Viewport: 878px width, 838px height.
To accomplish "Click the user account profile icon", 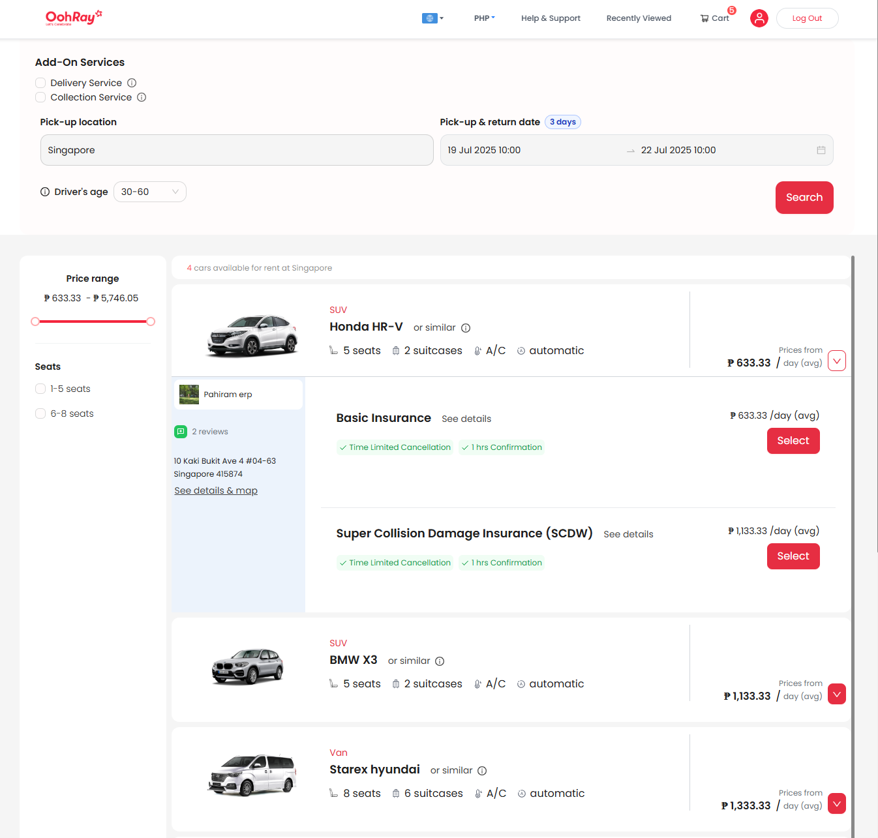I will 759,18.
